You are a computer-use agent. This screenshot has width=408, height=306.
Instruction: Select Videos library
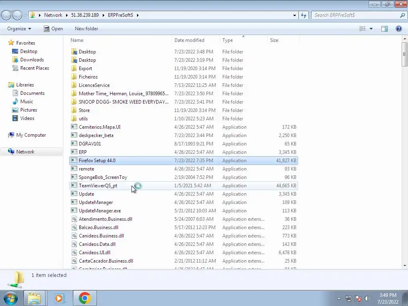[27, 118]
